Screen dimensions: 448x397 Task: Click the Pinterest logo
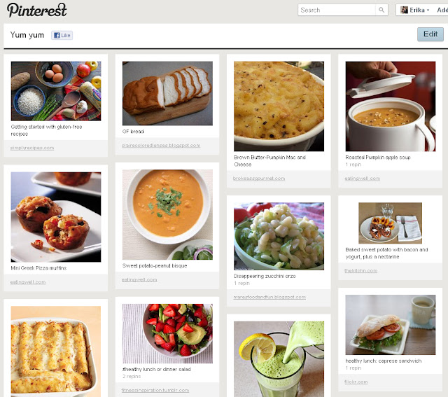click(37, 11)
